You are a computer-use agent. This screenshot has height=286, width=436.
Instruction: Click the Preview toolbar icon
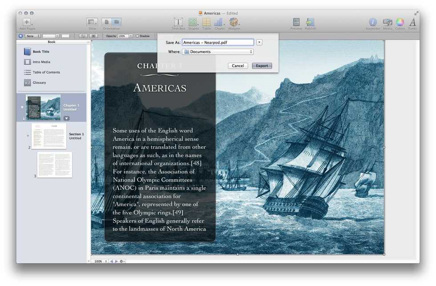(x=296, y=22)
